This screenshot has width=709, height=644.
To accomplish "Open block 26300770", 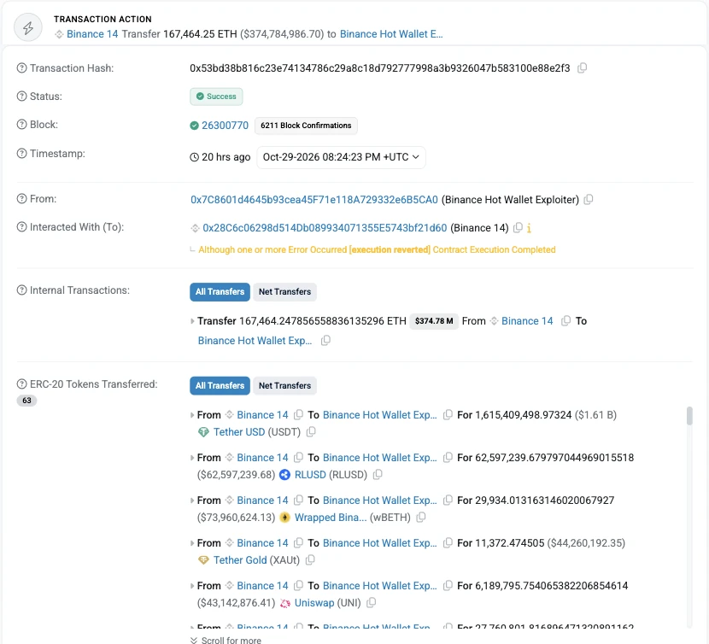I will click(x=225, y=126).
